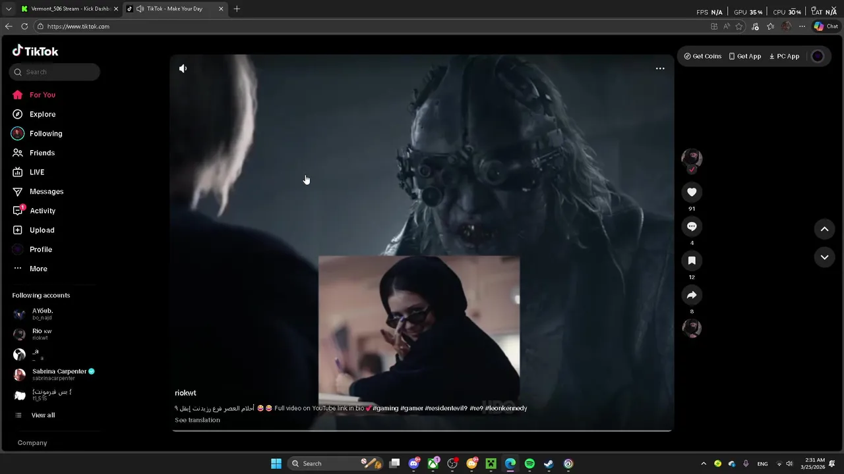This screenshot has height=474, width=844.
Task: Click the Get App button
Action: 745,56
